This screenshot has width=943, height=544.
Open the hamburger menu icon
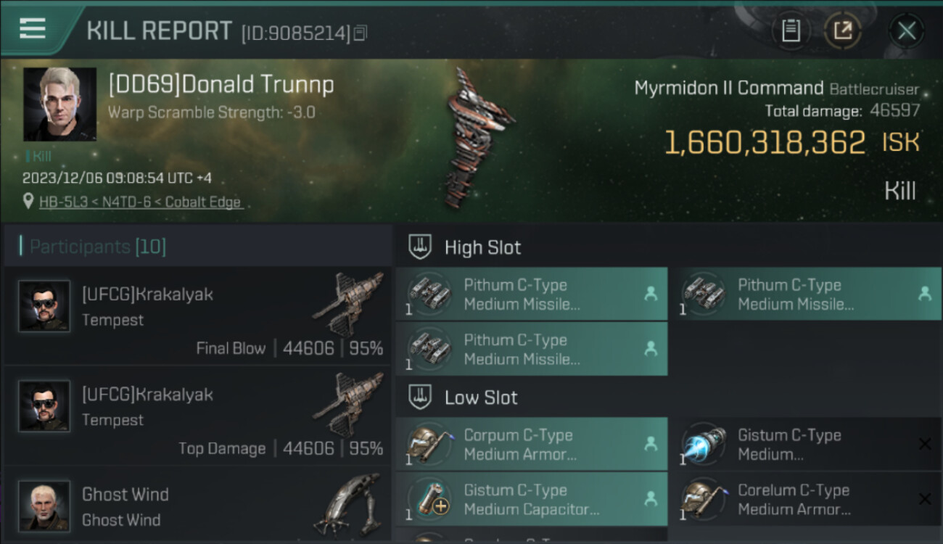coord(32,28)
